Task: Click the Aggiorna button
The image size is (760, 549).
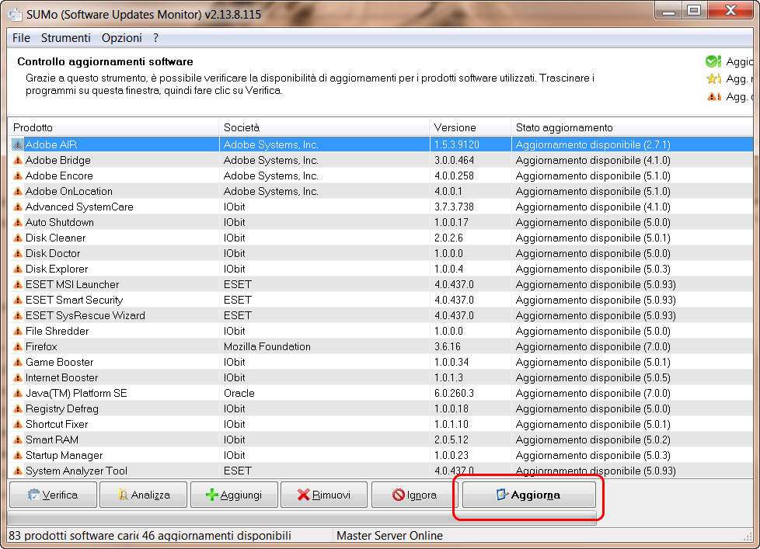Action: (528, 495)
